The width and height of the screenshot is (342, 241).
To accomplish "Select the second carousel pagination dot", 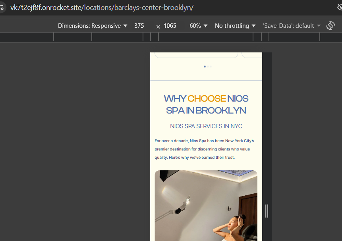I will click(x=208, y=67).
